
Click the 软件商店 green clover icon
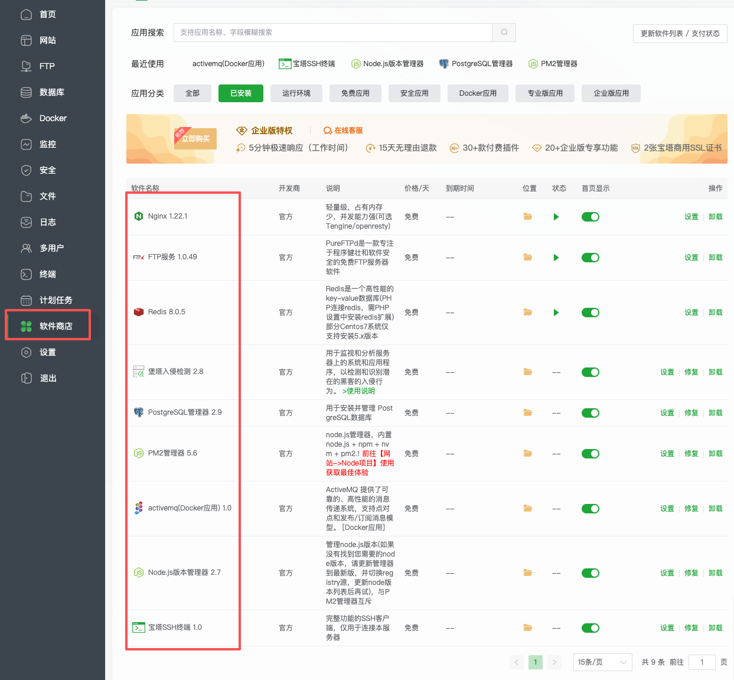(26, 326)
